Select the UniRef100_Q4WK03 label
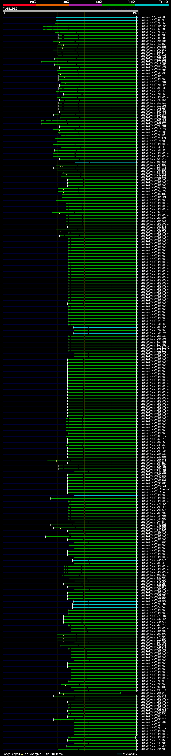The width and height of the screenshot is (171, 756). pyautogui.click(x=153, y=56)
